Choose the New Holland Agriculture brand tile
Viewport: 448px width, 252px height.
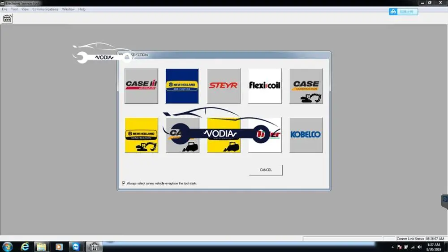point(182,86)
